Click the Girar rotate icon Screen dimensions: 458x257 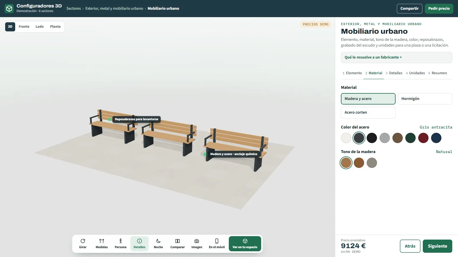click(83, 241)
